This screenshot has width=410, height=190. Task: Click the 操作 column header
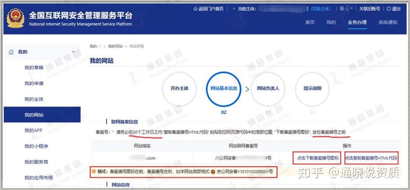[347, 146]
